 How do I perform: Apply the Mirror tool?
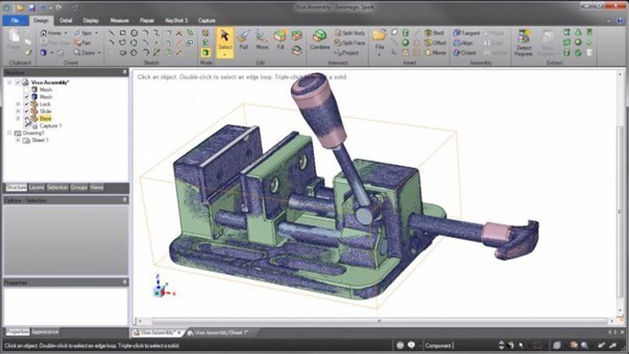435,53
